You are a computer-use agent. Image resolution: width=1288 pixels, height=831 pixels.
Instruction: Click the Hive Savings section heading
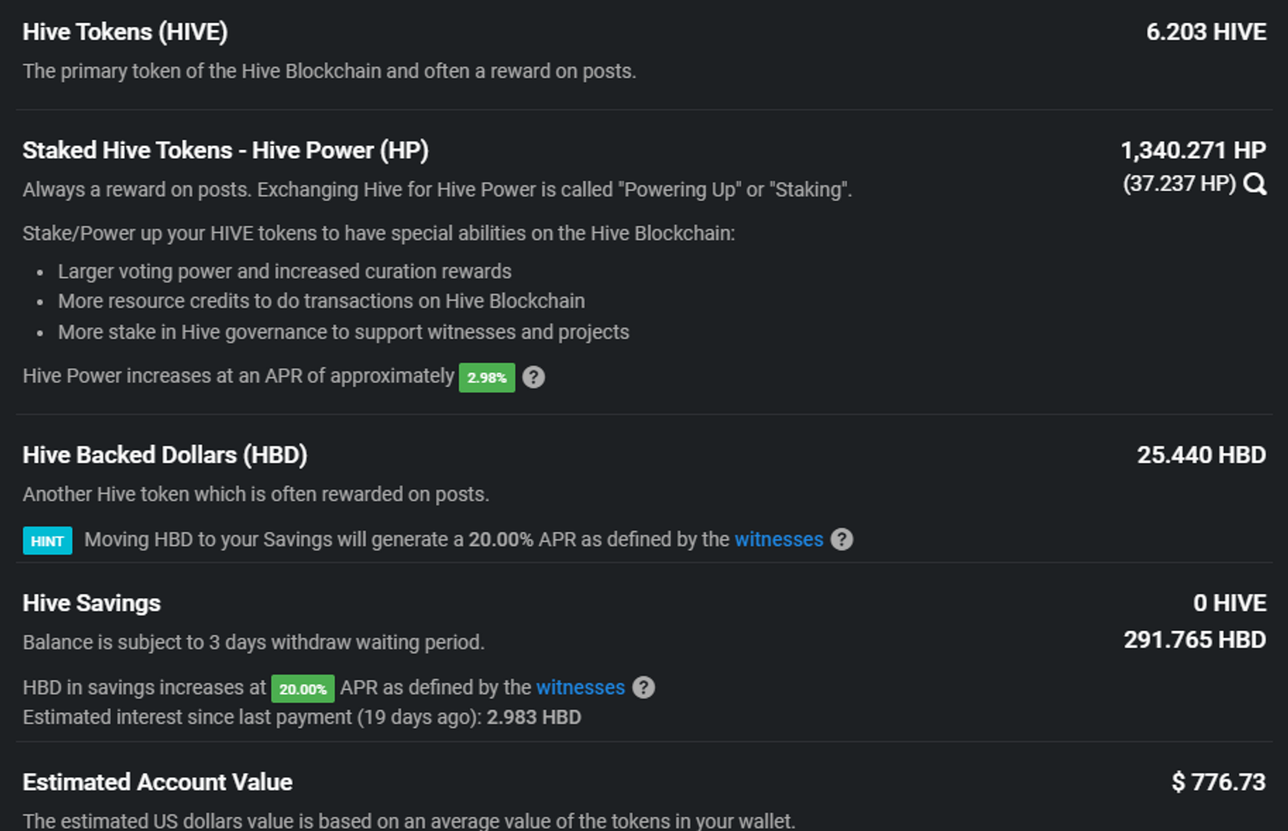click(92, 604)
